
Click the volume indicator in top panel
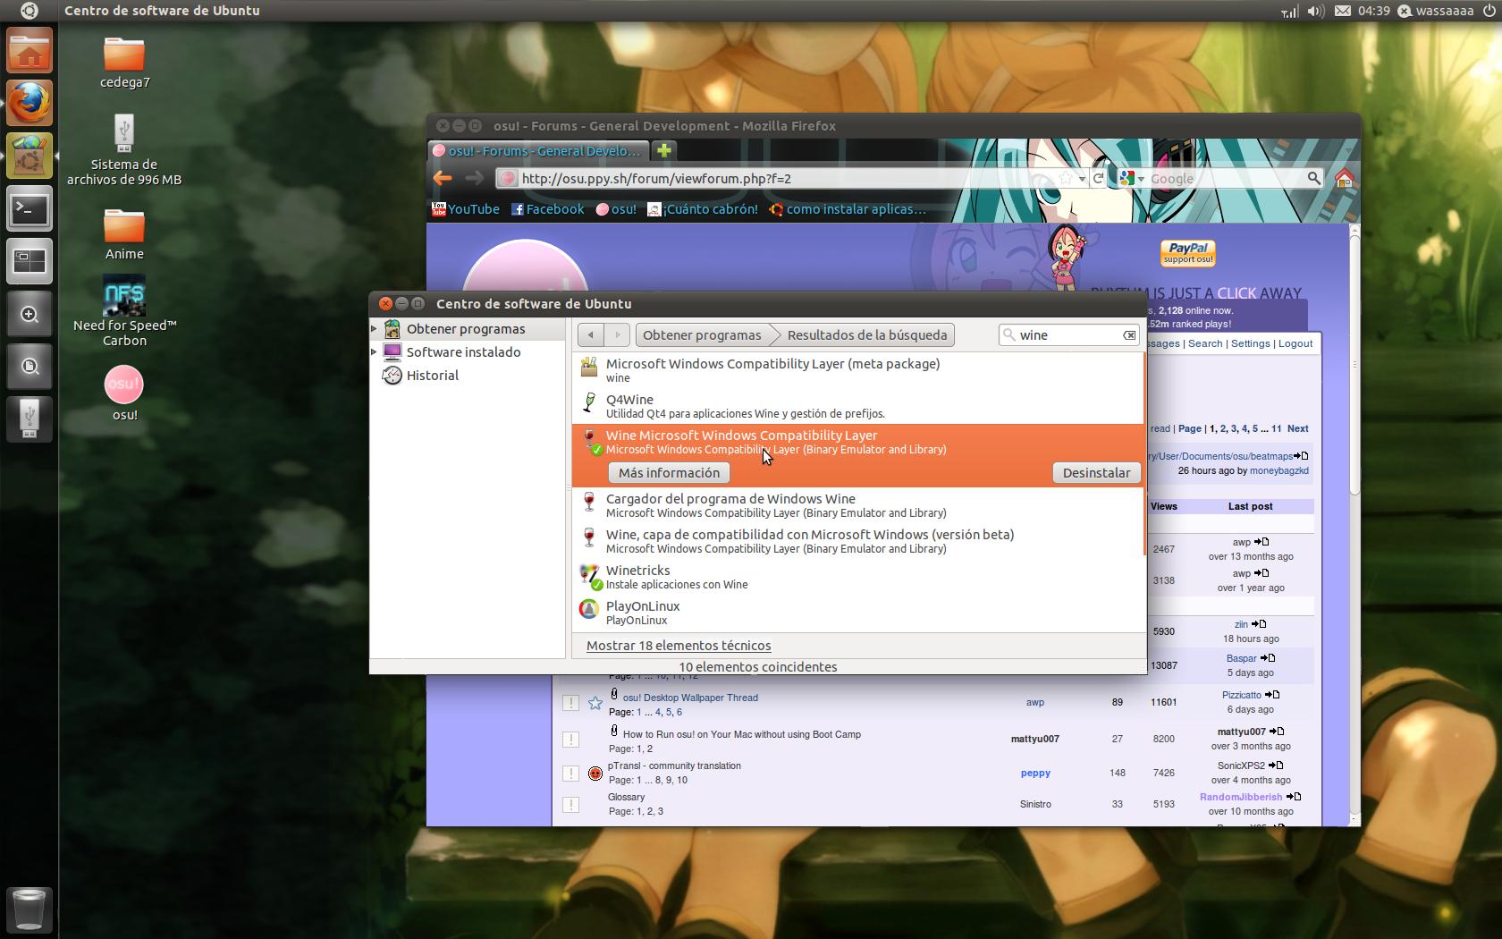click(1315, 11)
